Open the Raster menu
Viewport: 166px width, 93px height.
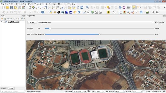click(43, 4)
